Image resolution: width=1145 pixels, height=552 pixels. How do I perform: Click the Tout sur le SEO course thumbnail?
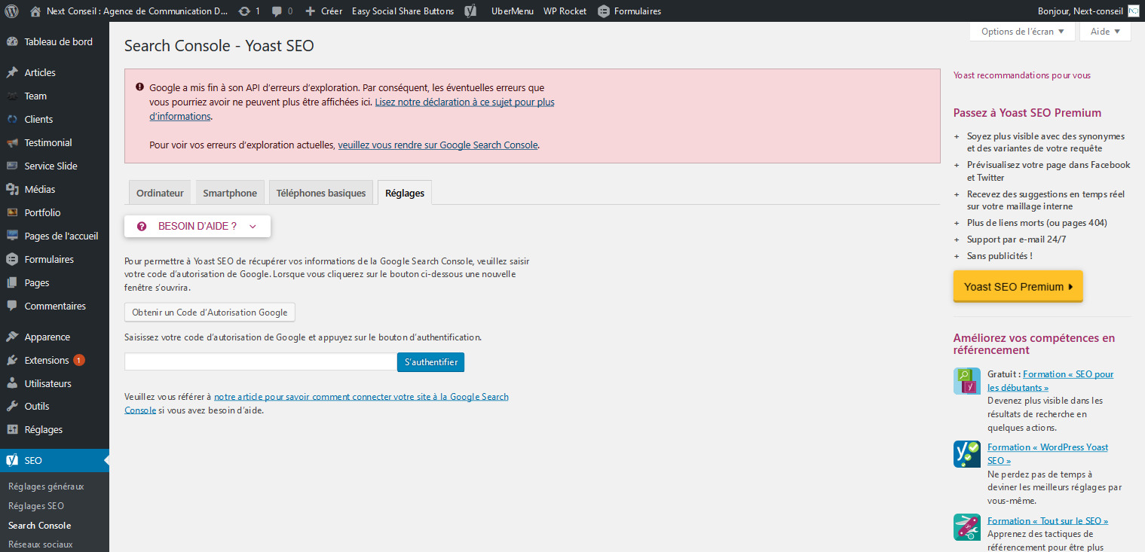click(x=967, y=527)
